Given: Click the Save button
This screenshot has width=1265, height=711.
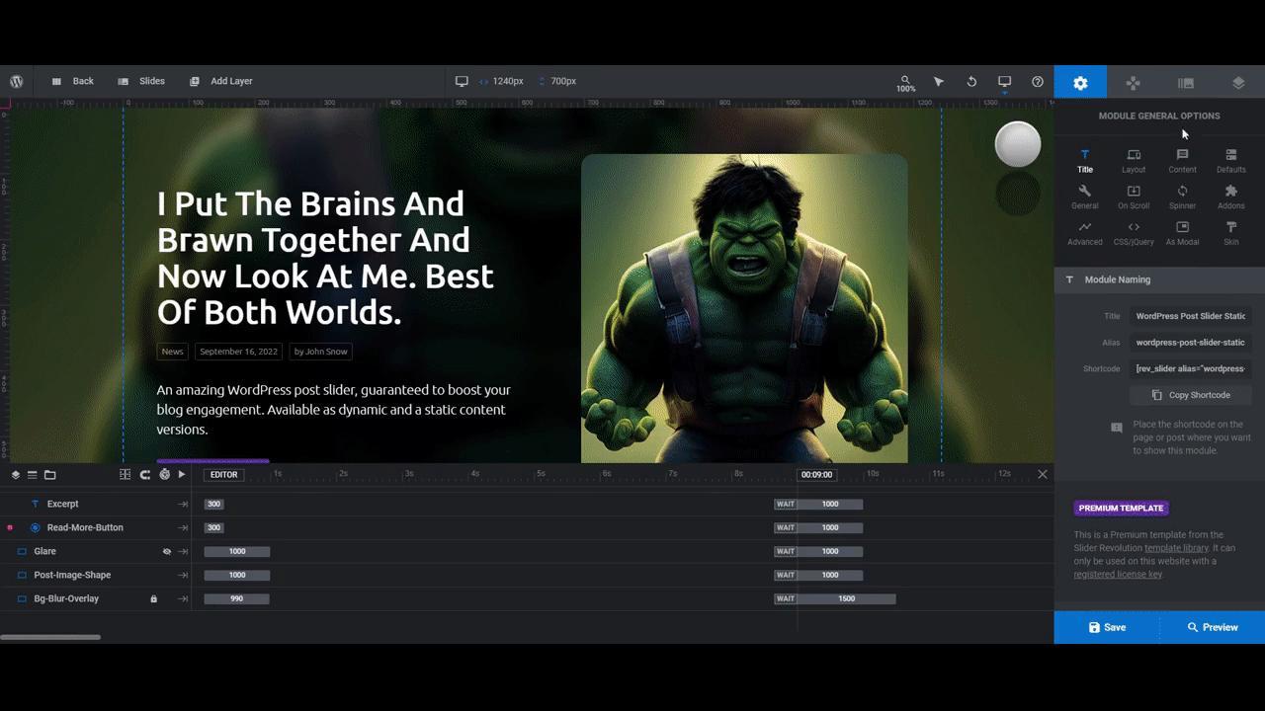Looking at the screenshot, I should click(x=1107, y=627).
